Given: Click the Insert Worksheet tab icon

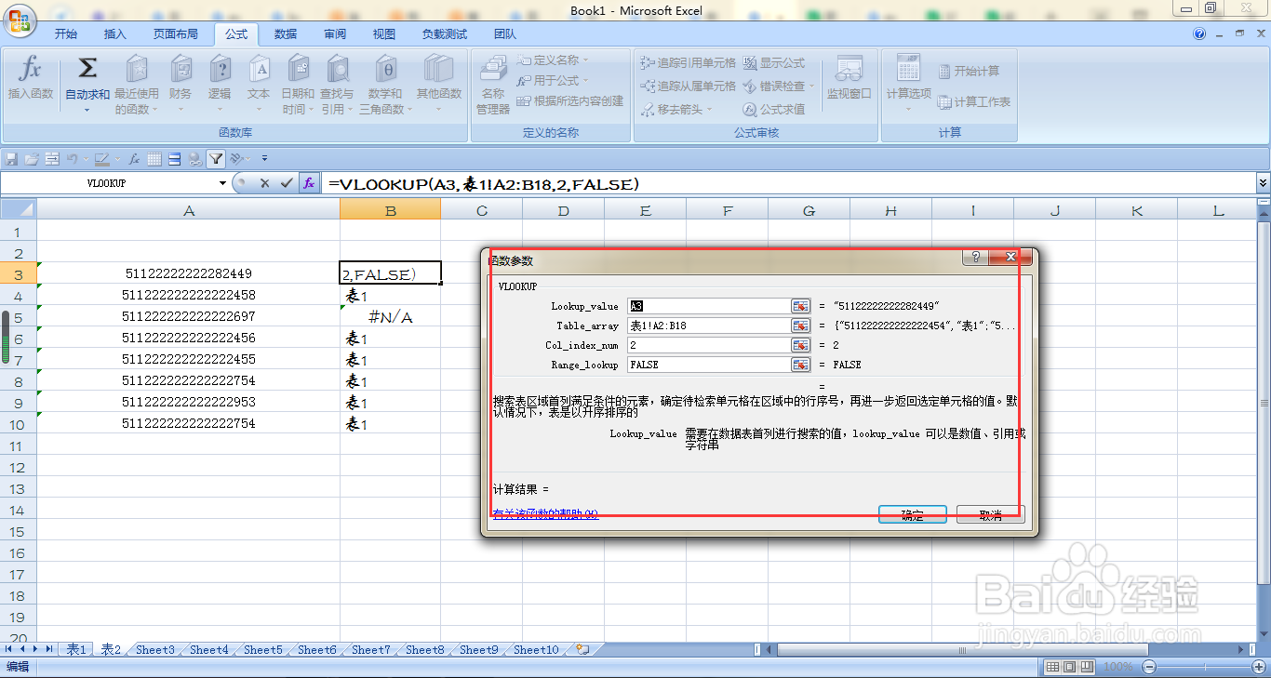Looking at the screenshot, I should point(582,649).
